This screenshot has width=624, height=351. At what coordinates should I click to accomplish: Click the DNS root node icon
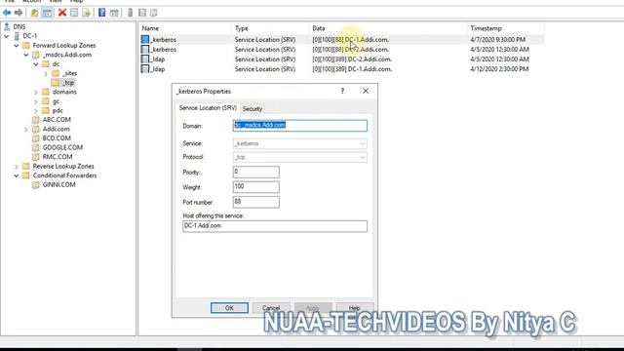(x=7, y=26)
